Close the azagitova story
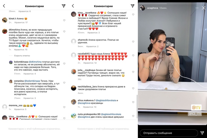 tap(203, 8)
